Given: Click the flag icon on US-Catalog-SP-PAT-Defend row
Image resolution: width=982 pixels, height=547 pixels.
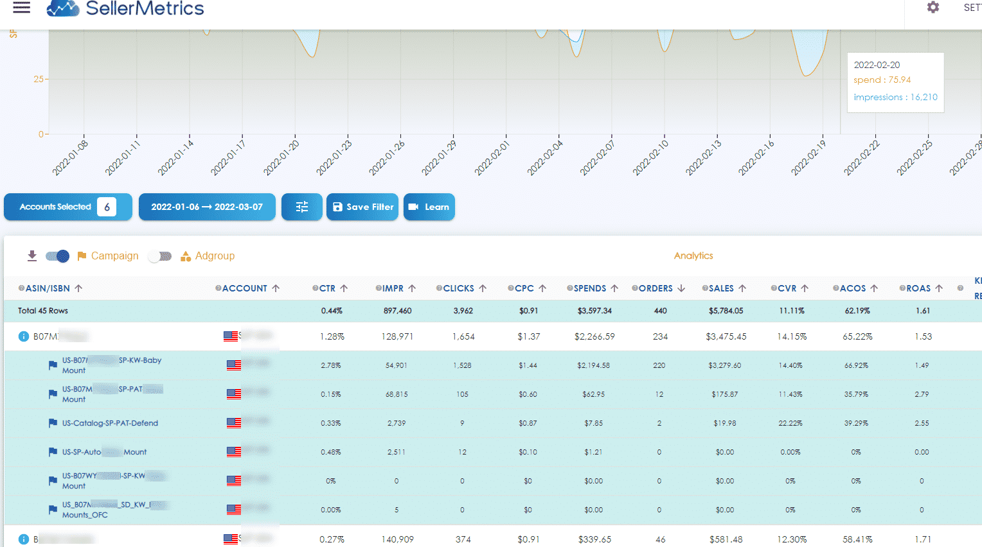Looking at the screenshot, I should tap(53, 422).
